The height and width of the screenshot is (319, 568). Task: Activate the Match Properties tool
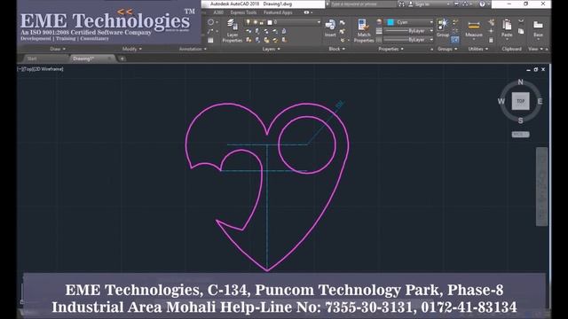tap(363, 30)
